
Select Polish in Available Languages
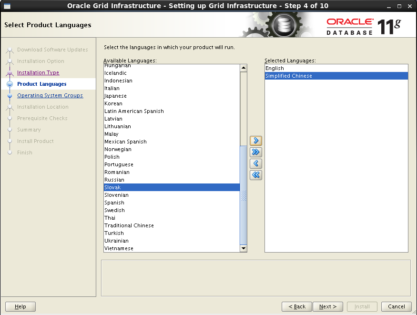[x=172, y=157]
